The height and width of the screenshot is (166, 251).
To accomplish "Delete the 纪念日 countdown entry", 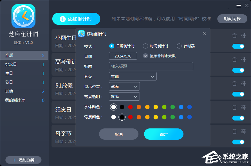I will (234, 107).
